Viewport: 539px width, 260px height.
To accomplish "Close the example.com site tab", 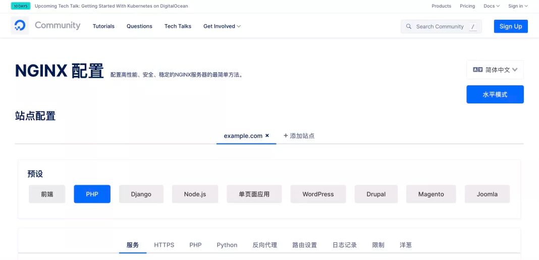I will tap(267, 135).
